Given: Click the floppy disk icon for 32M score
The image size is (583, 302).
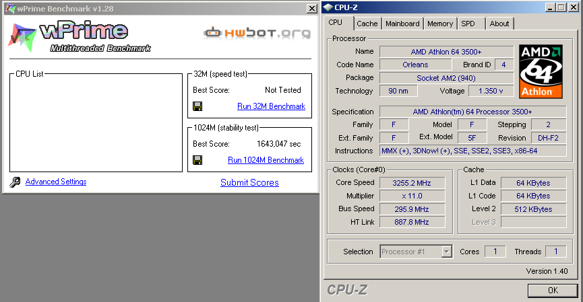Looking at the screenshot, I should (x=197, y=106).
